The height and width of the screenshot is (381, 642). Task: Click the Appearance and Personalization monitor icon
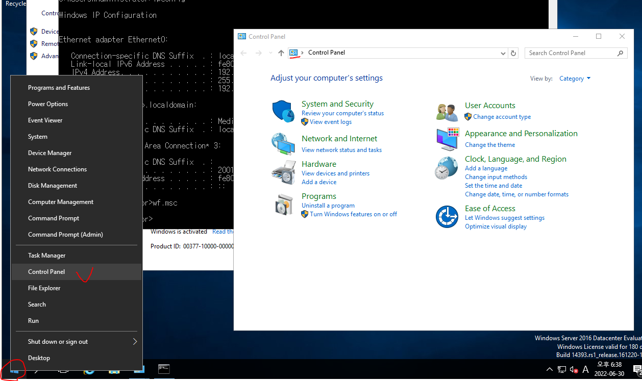click(x=447, y=139)
